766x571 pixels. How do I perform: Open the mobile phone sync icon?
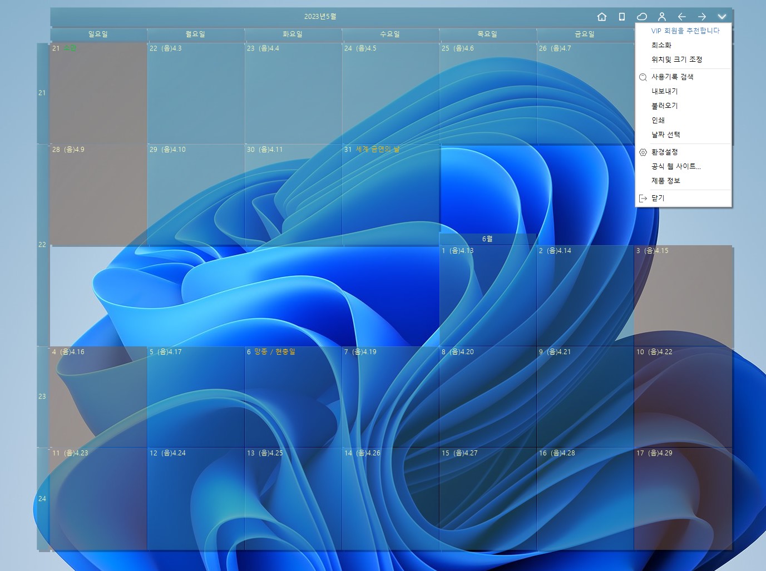(622, 17)
